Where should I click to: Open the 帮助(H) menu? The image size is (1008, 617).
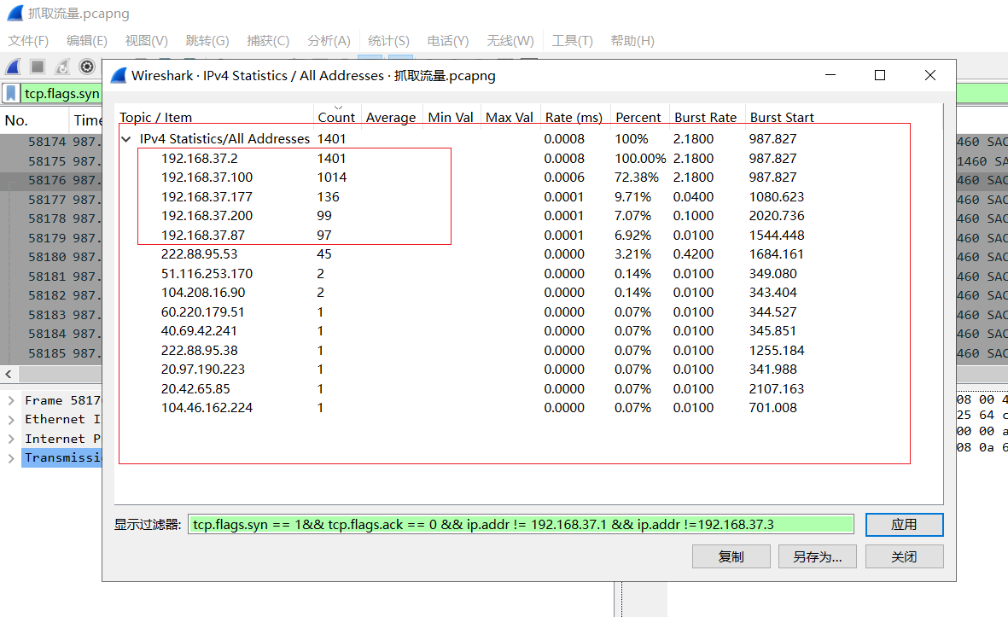click(632, 41)
